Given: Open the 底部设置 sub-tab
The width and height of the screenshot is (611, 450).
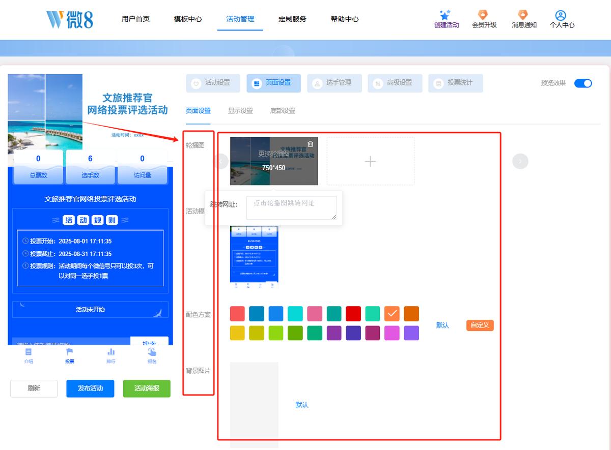Looking at the screenshot, I should (283, 111).
